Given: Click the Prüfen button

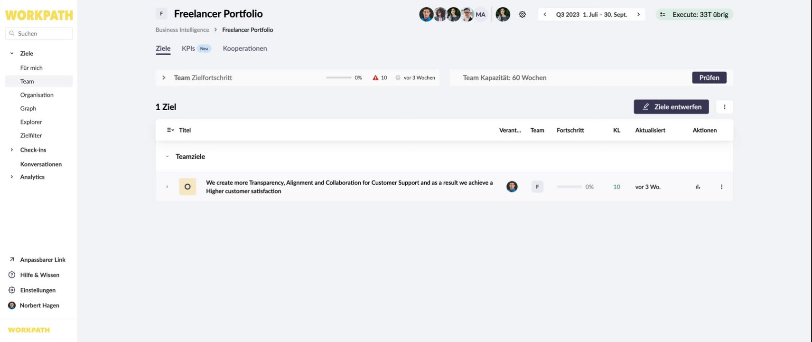Looking at the screenshot, I should click(709, 78).
